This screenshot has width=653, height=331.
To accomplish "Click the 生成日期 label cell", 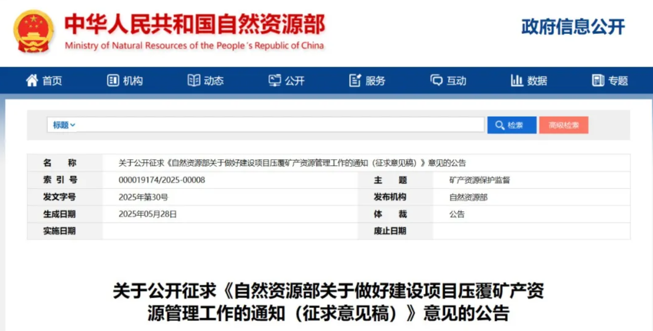I will 65,214.
